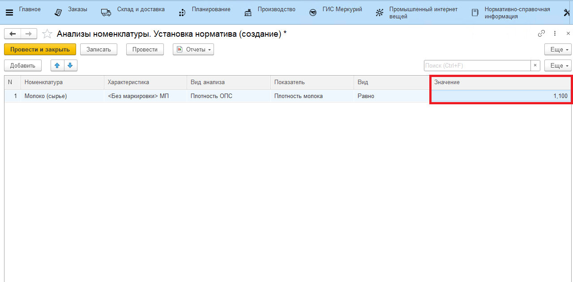This screenshot has height=282, width=573.
Task: Open the main hamburger menu icon
Action: coord(9,13)
